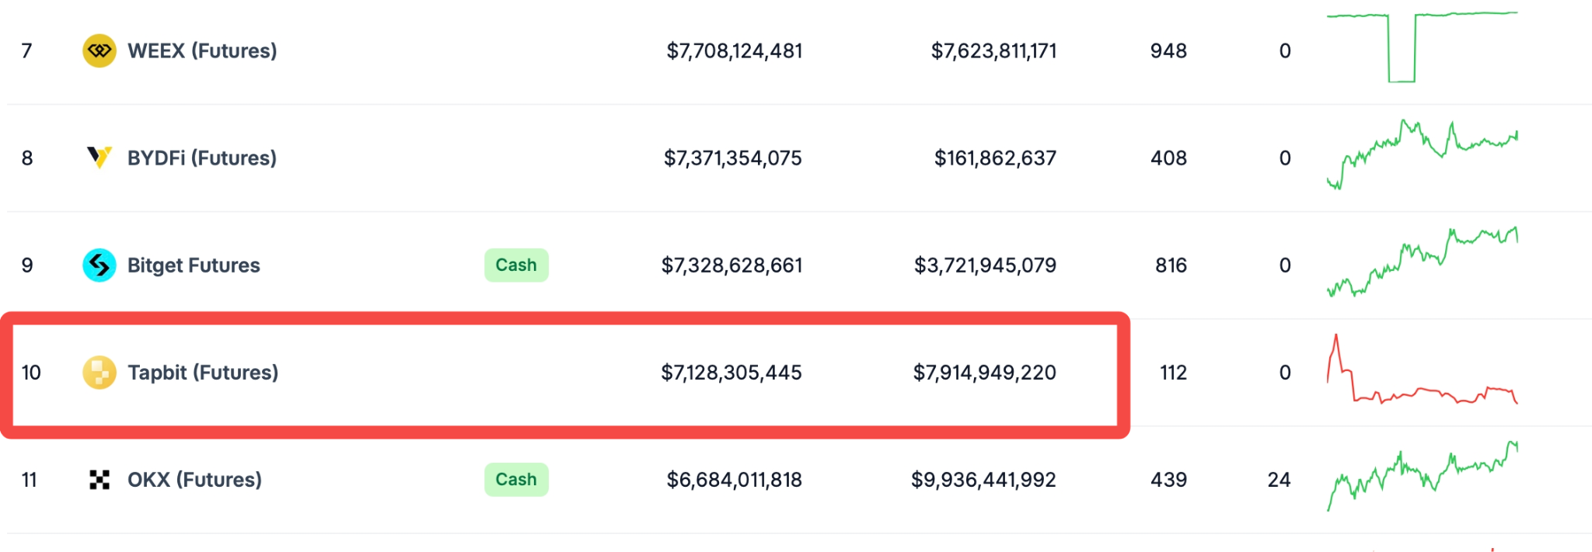1592x552 pixels.
Task: Select Tapbit open interest value $7,128,305,445
Action: [x=731, y=373]
